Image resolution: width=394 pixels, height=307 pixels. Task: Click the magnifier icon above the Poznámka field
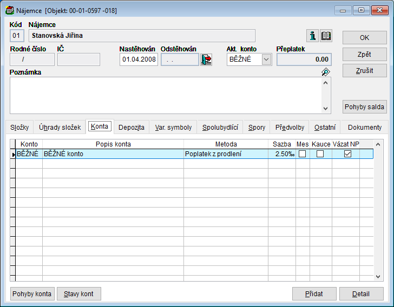click(325, 72)
